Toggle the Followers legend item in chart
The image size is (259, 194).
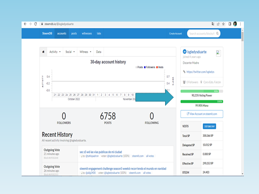coord(149,67)
